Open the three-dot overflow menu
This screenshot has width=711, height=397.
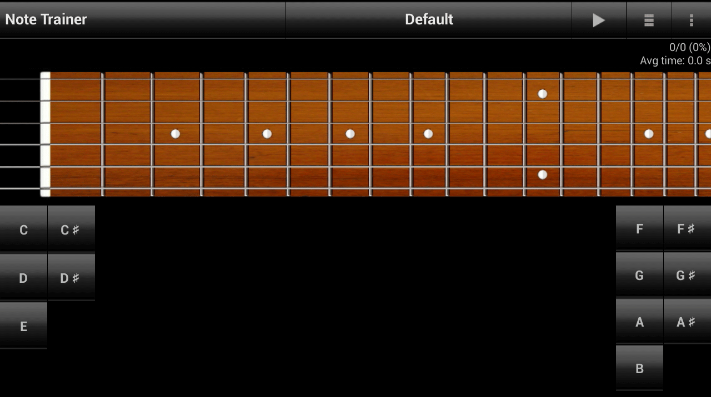point(691,20)
